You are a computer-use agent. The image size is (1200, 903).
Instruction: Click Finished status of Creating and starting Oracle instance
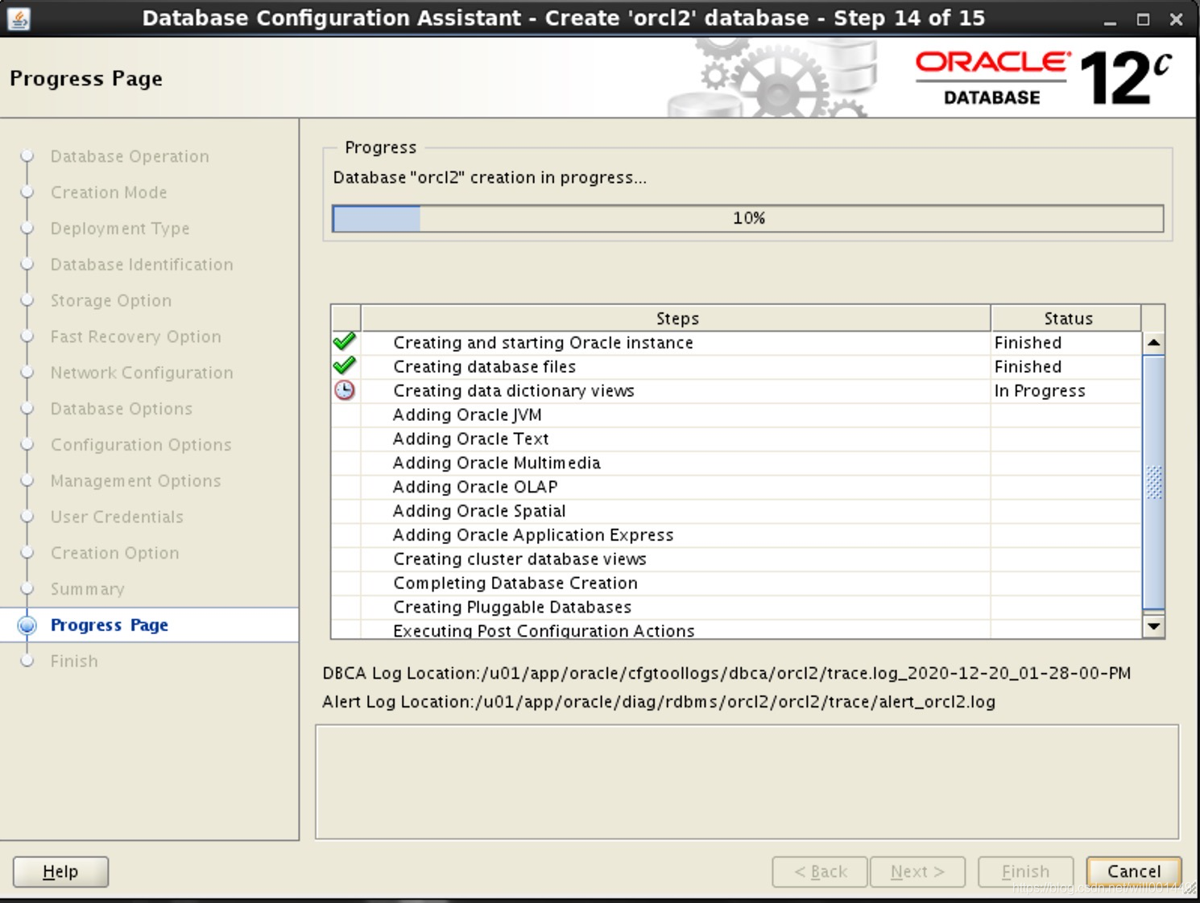pyautogui.click(x=1066, y=343)
